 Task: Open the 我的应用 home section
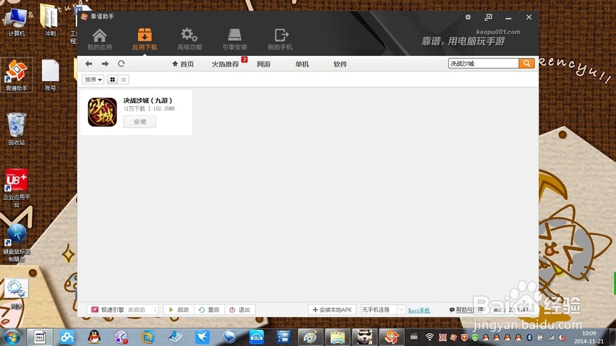99,39
